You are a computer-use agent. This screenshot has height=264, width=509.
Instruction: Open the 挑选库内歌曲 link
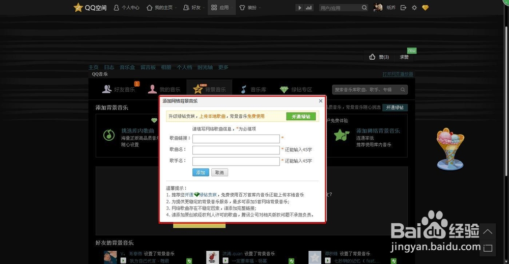(137, 130)
